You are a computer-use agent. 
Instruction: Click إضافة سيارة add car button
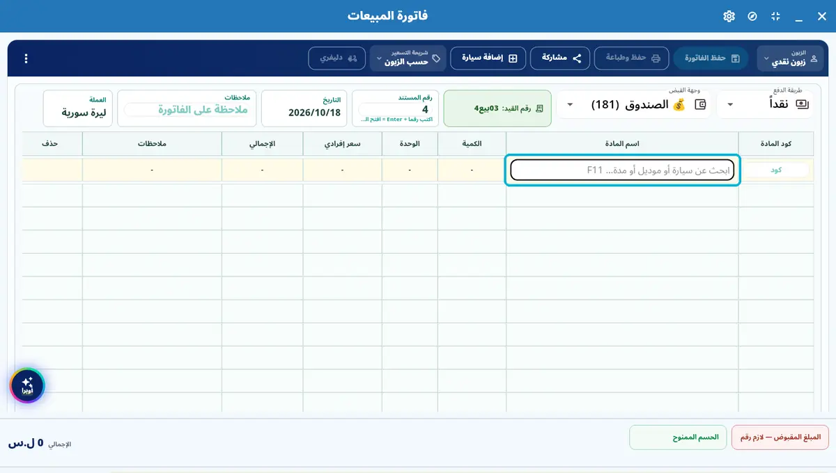pos(488,58)
